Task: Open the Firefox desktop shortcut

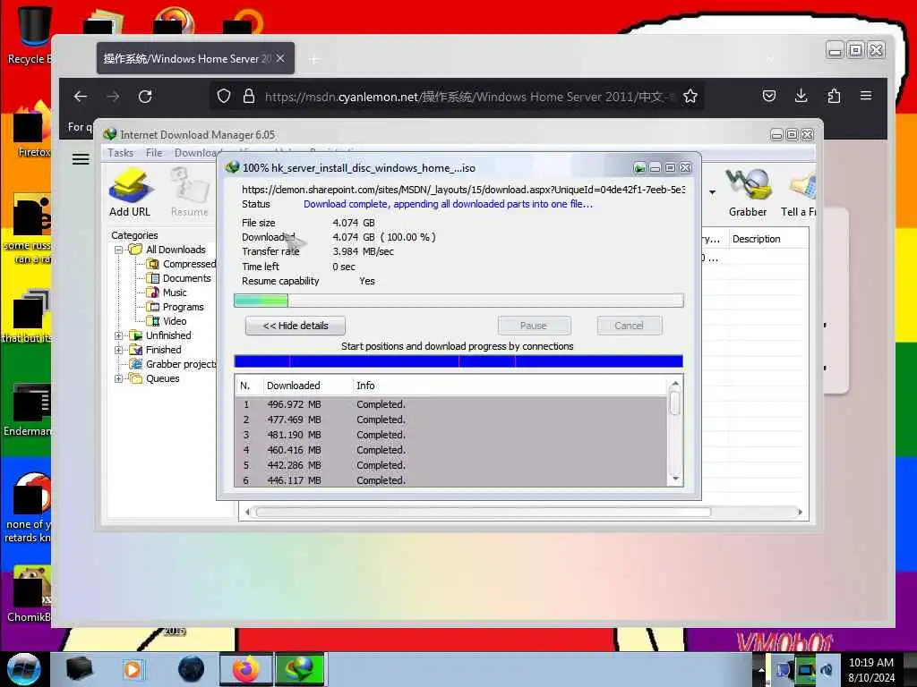Action: click(x=32, y=130)
